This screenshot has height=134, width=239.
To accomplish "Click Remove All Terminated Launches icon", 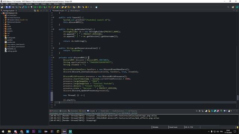I will click(202, 111).
